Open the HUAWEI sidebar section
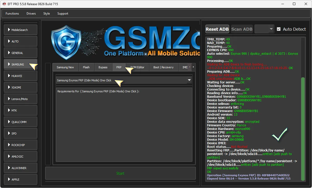The width and height of the screenshot is (312, 188). (x=20, y=76)
